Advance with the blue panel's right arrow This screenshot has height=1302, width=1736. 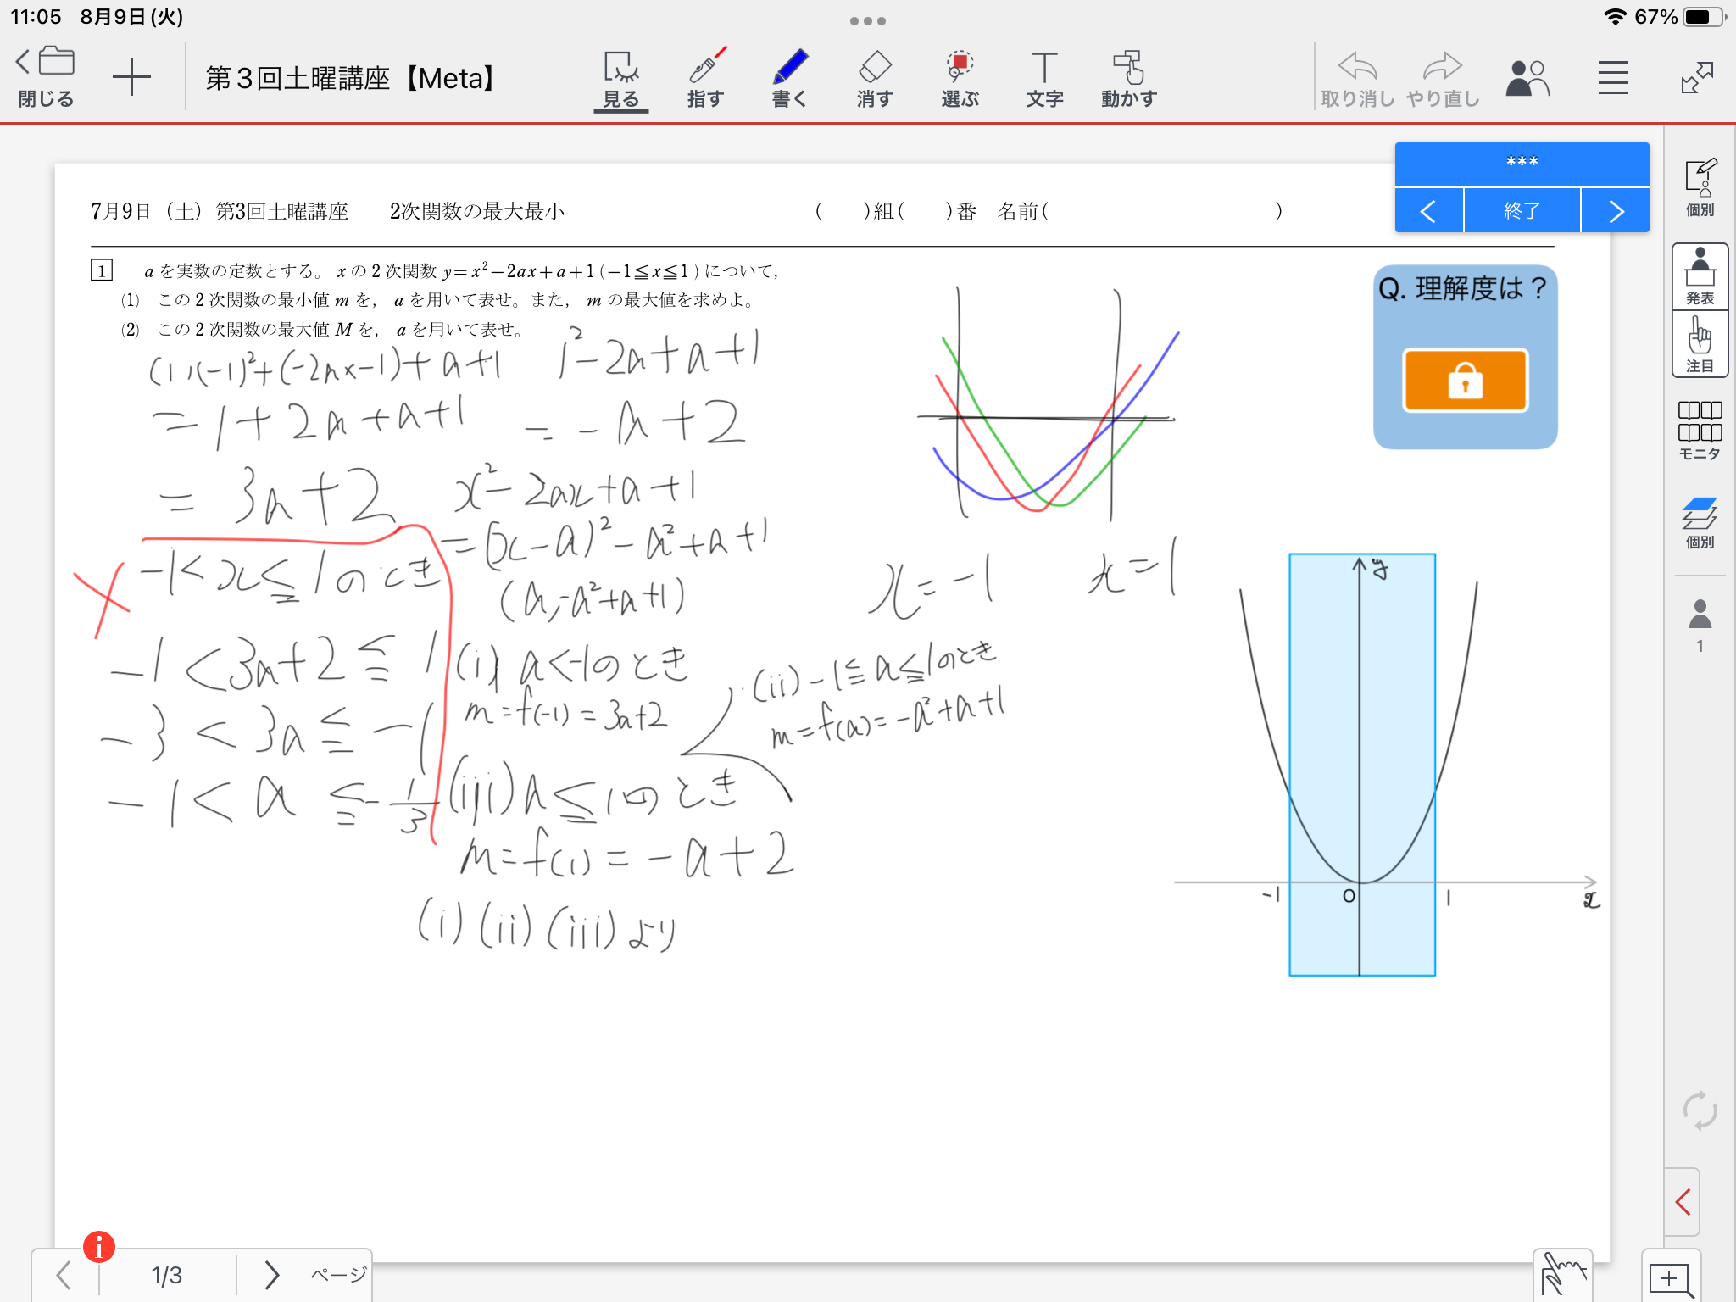click(1615, 211)
